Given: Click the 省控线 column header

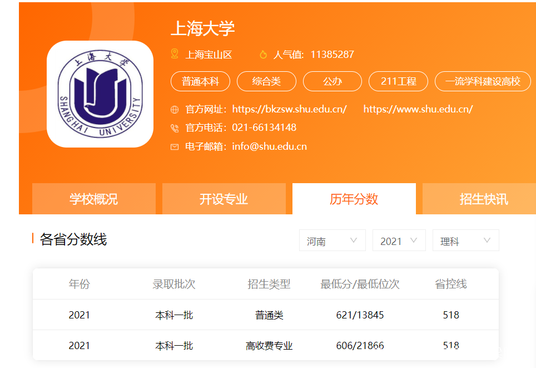Looking at the screenshot, I should pos(451,284).
